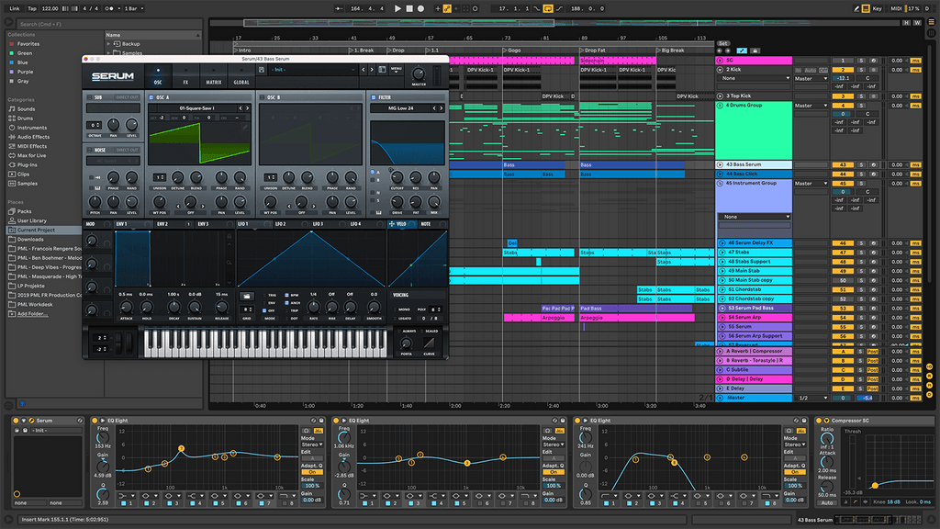This screenshot has width=940, height=529.
Task: Click the Add Folder link
Action: click(x=32, y=314)
